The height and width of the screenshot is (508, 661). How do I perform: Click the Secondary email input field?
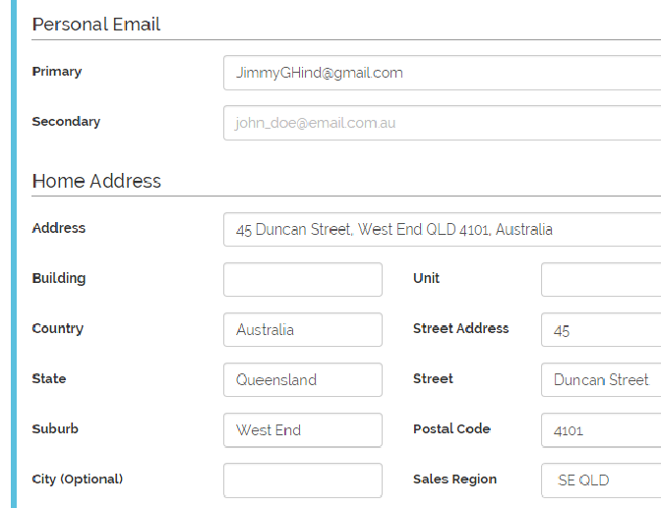click(442, 123)
